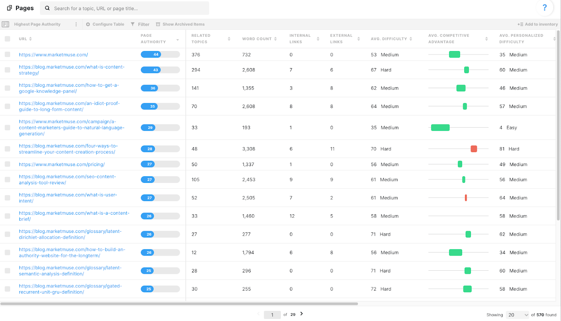Open the help question mark icon
Image resolution: width=561 pixels, height=321 pixels.
[545, 7]
